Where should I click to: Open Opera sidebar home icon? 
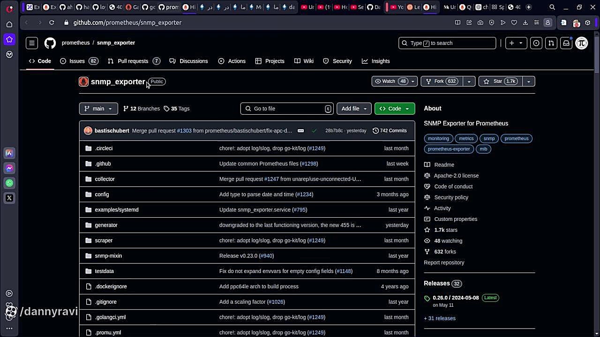point(9,24)
